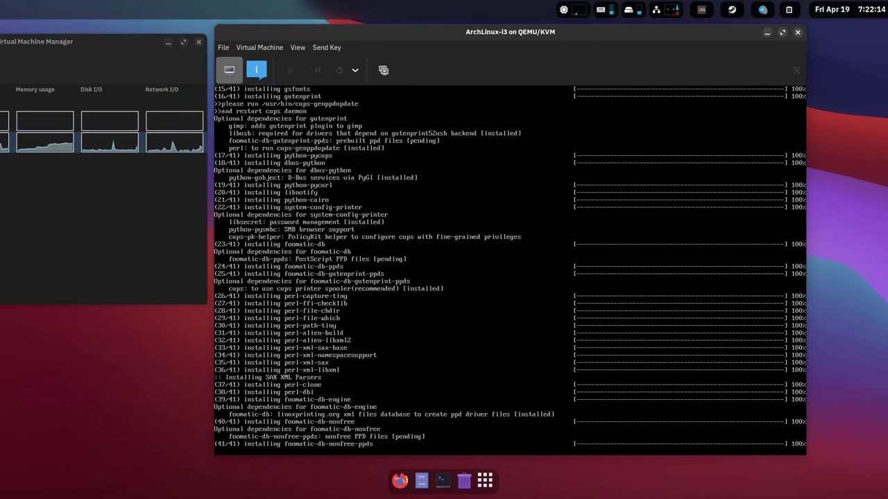Image resolution: width=888 pixels, height=499 pixels.
Task: Toggle fullscreen for the VM console
Action: (796, 70)
